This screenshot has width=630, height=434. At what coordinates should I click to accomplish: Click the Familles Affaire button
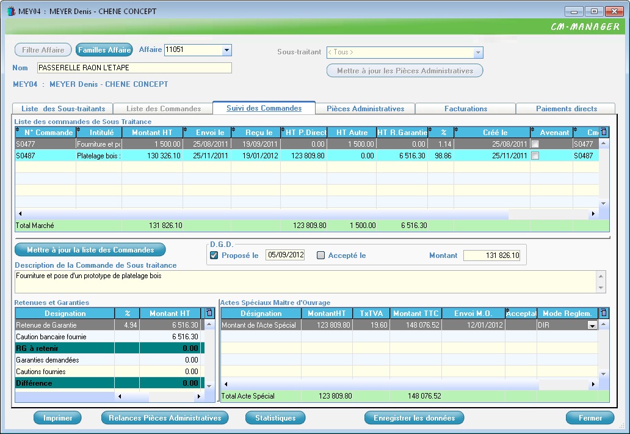[x=104, y=50]
